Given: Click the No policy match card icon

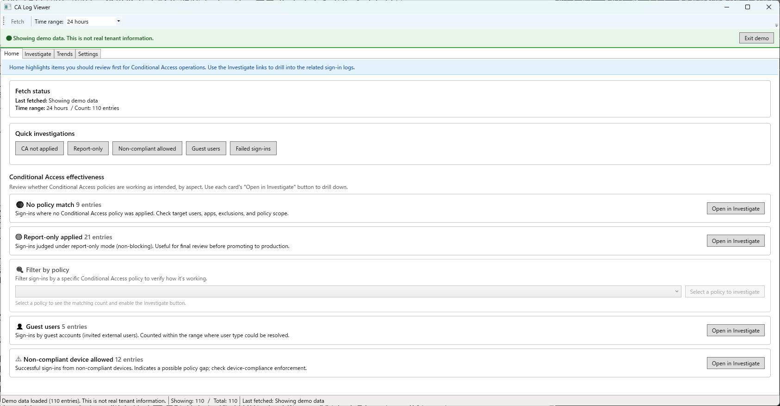Looking at the screenshot, I should click(x=20, y=205).
